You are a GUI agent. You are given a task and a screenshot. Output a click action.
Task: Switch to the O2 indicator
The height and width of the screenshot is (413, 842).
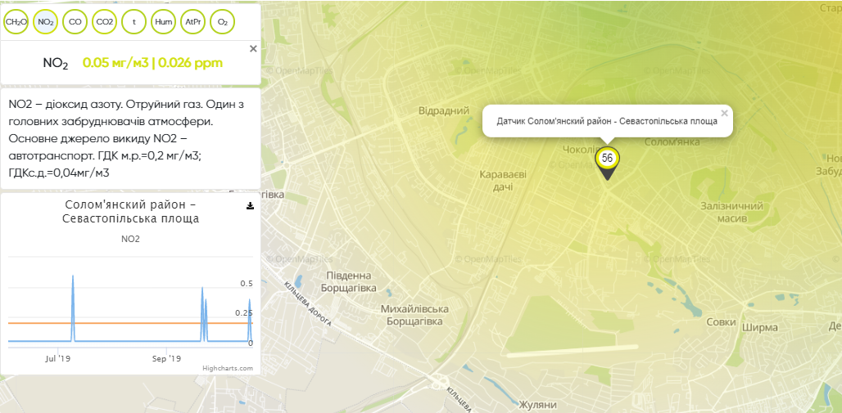click(x=223, y=22)
